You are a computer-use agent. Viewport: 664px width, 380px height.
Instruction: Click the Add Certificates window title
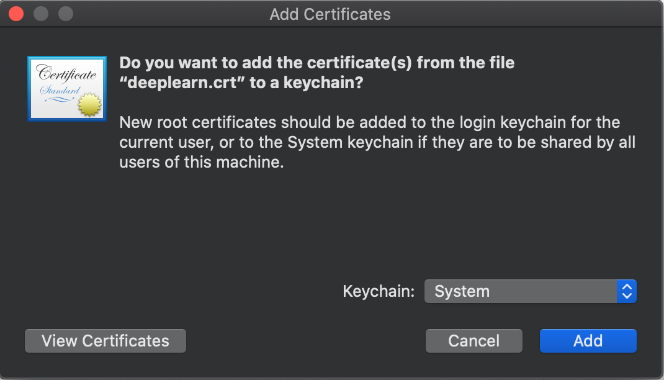coord(330,14)
